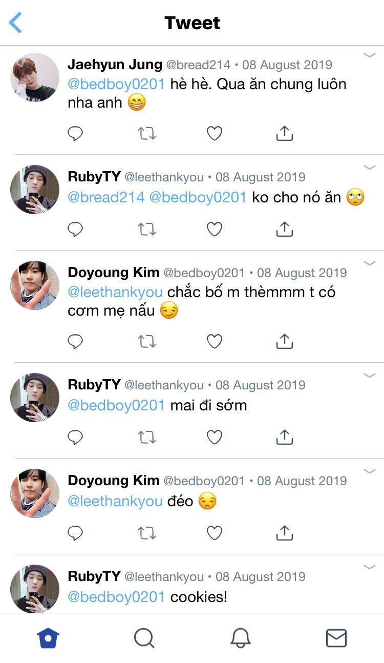384x663 pixels.
Task: Open the Notifications bell tab
Action: [x=240, y=638]
